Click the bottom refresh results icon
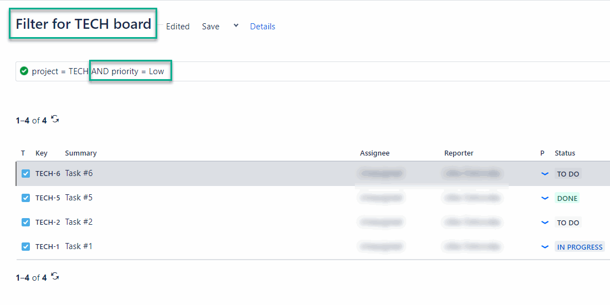The height and width of the screenshot is (305, 610). pos(55,276)
